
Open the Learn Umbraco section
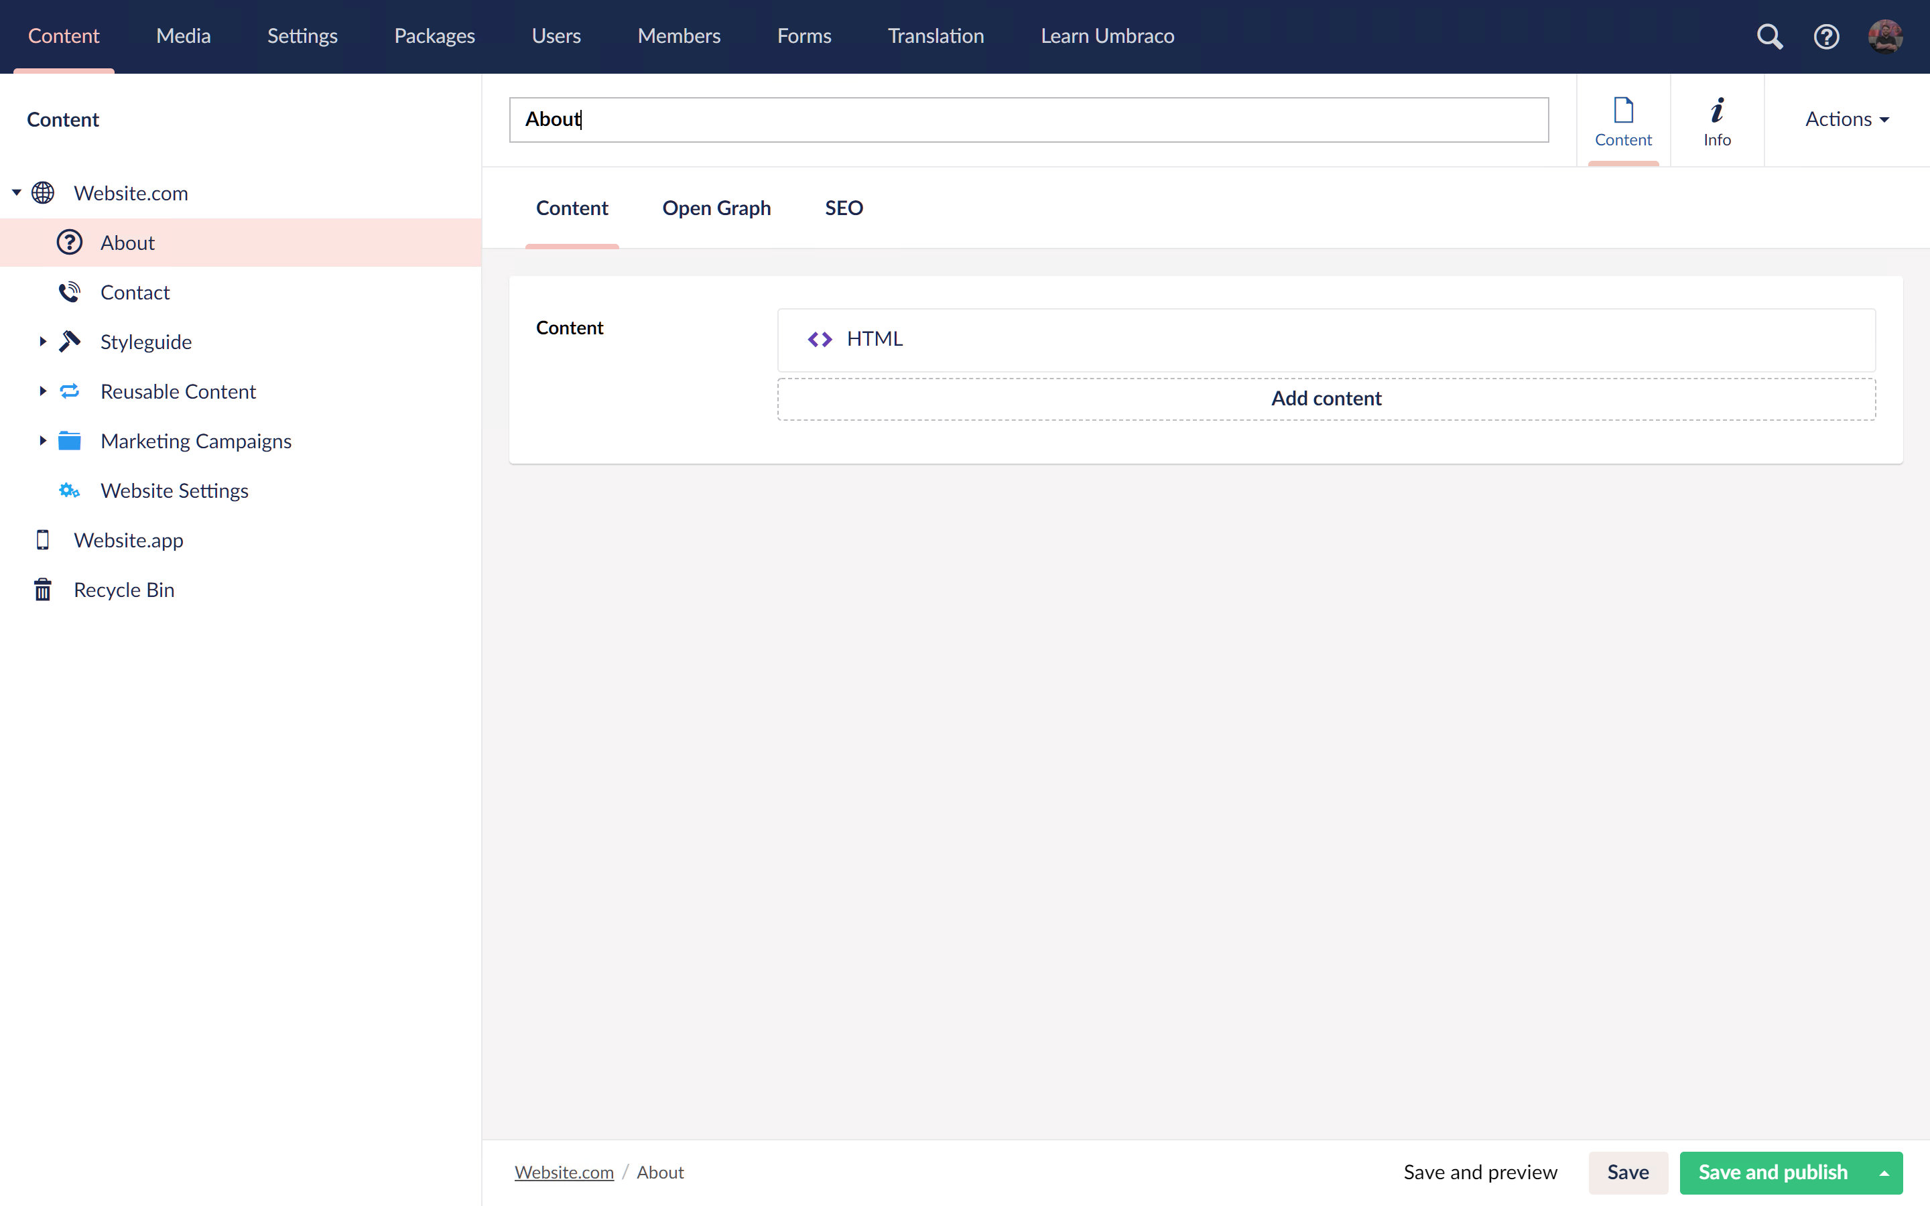tap(1107, 37)
